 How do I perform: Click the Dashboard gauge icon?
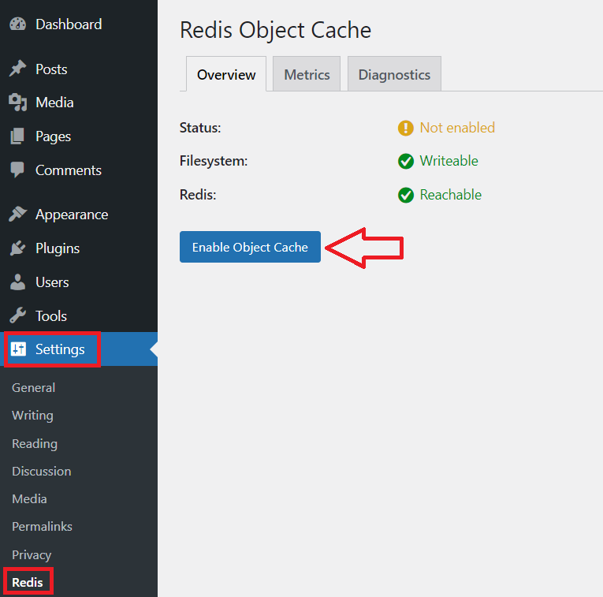tap(17, 24)
